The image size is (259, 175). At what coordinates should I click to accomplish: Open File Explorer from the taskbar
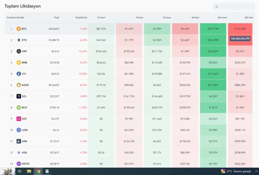(x=29, y=171)
